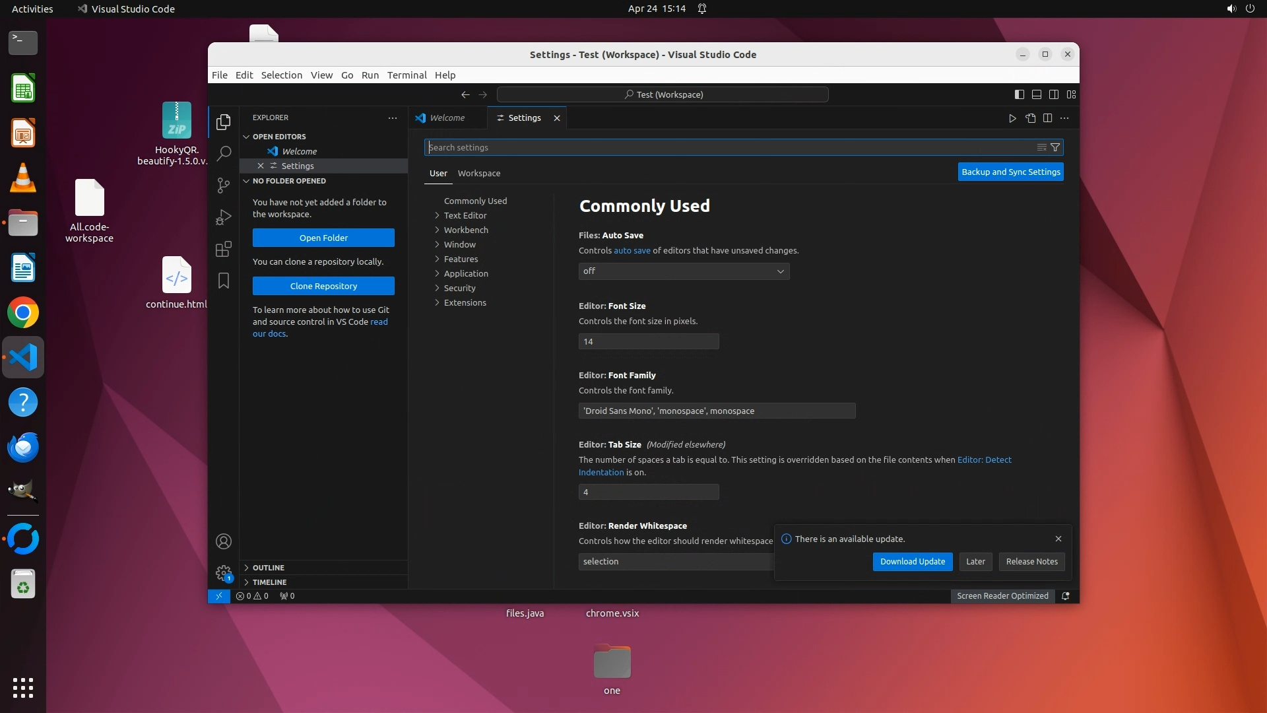
Task: Toggle the secondary side bar layout icon
Action: click(1054, 94)
